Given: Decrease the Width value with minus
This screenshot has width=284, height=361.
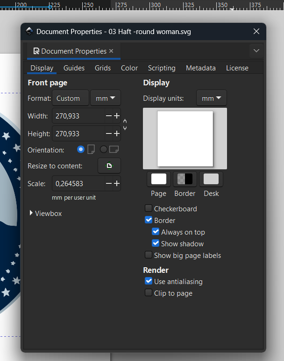Looking at the screenshot, I should [108, 116].
